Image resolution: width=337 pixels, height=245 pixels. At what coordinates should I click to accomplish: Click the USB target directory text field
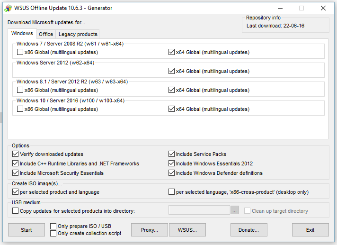tap(199, 210)
